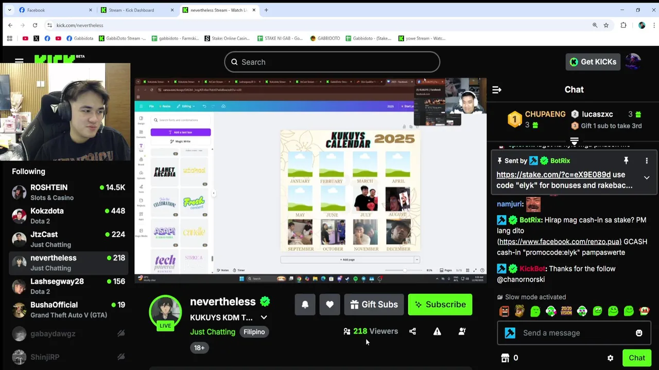659x370 pixels.
Task: Follow channel with the heart button
Action: [x=330, y=305]
